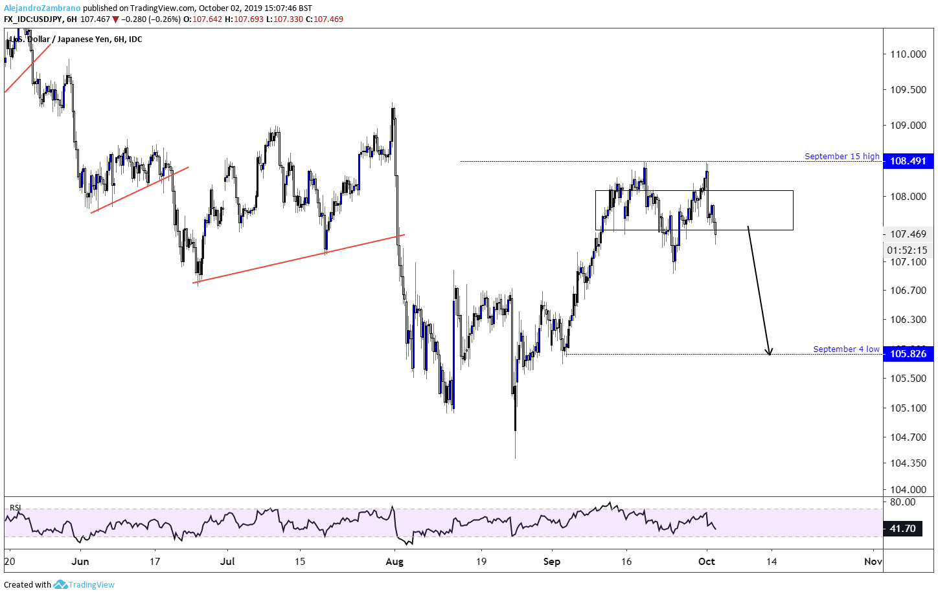Open the AlejandroZambrano author link

pos(42,8)
